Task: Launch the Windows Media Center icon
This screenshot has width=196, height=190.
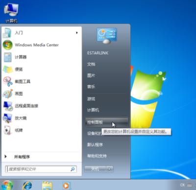Action: point(7,45)
